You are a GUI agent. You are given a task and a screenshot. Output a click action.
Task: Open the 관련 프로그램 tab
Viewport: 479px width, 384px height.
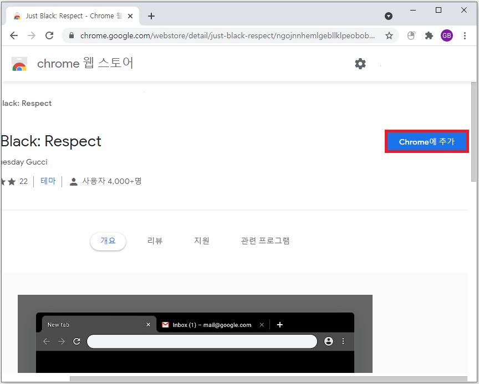click(265, 241)
